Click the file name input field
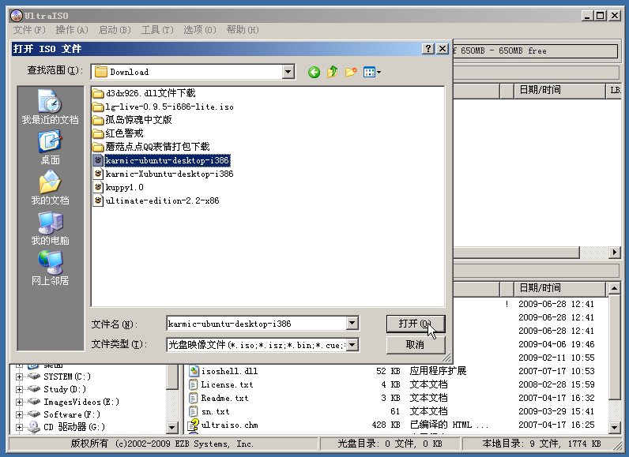Screen dimensions: 629x457 (x=257, y=324)
